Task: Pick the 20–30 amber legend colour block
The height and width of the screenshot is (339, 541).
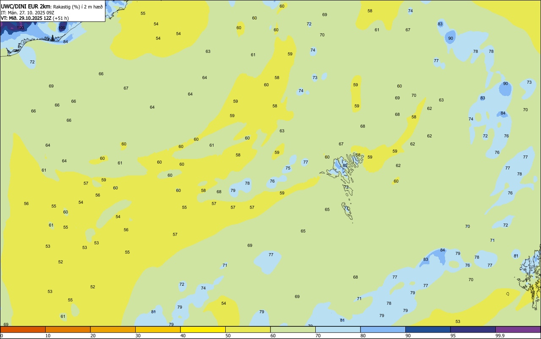Action: tap(113, 329)
